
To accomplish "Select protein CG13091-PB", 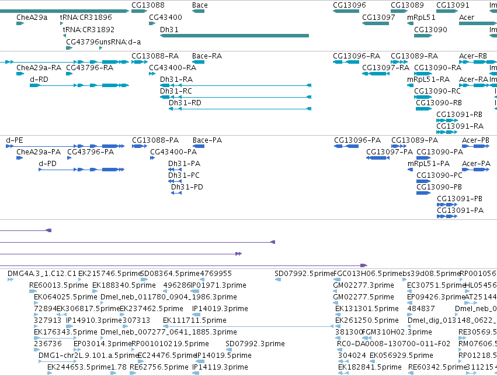I will [459, 199].
